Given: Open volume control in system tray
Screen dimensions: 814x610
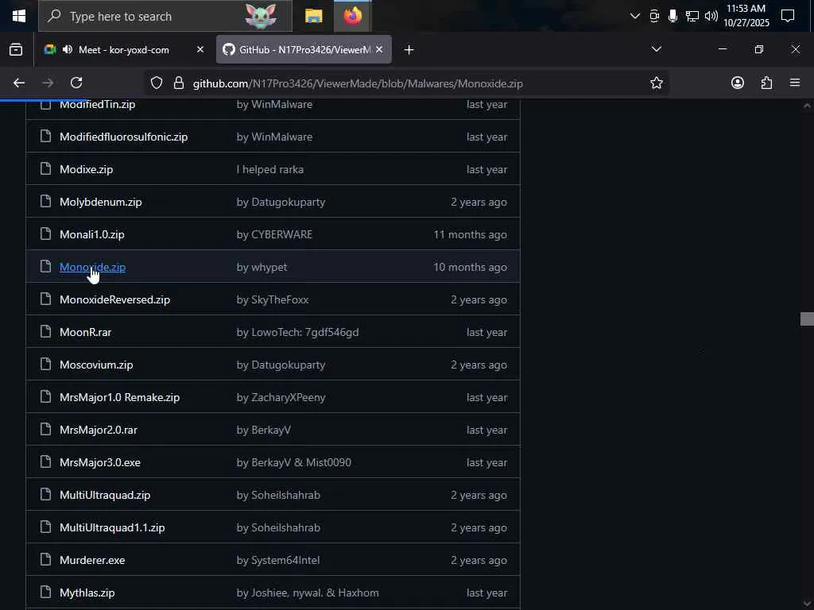Looking at the screenshot, I should pos(711,16).
